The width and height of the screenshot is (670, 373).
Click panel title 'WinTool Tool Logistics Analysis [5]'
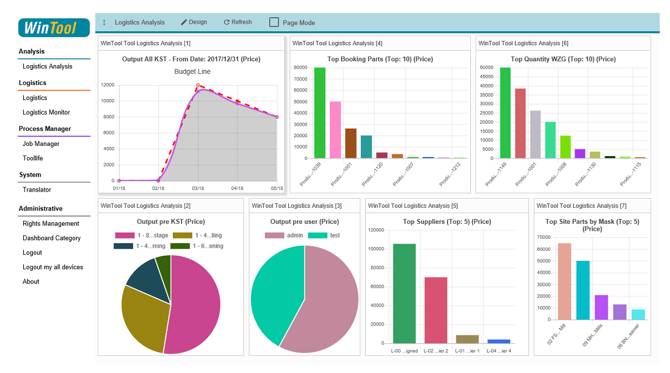[413, 206]
